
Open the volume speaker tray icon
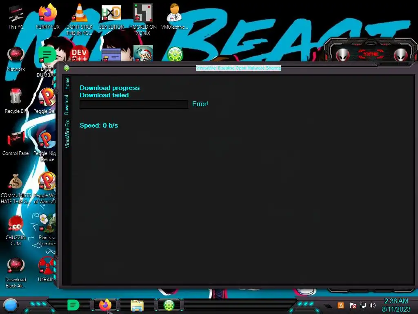click(373, 305)
